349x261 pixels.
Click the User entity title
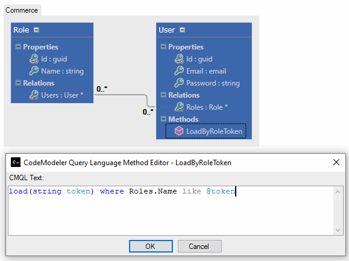(167, 30)
